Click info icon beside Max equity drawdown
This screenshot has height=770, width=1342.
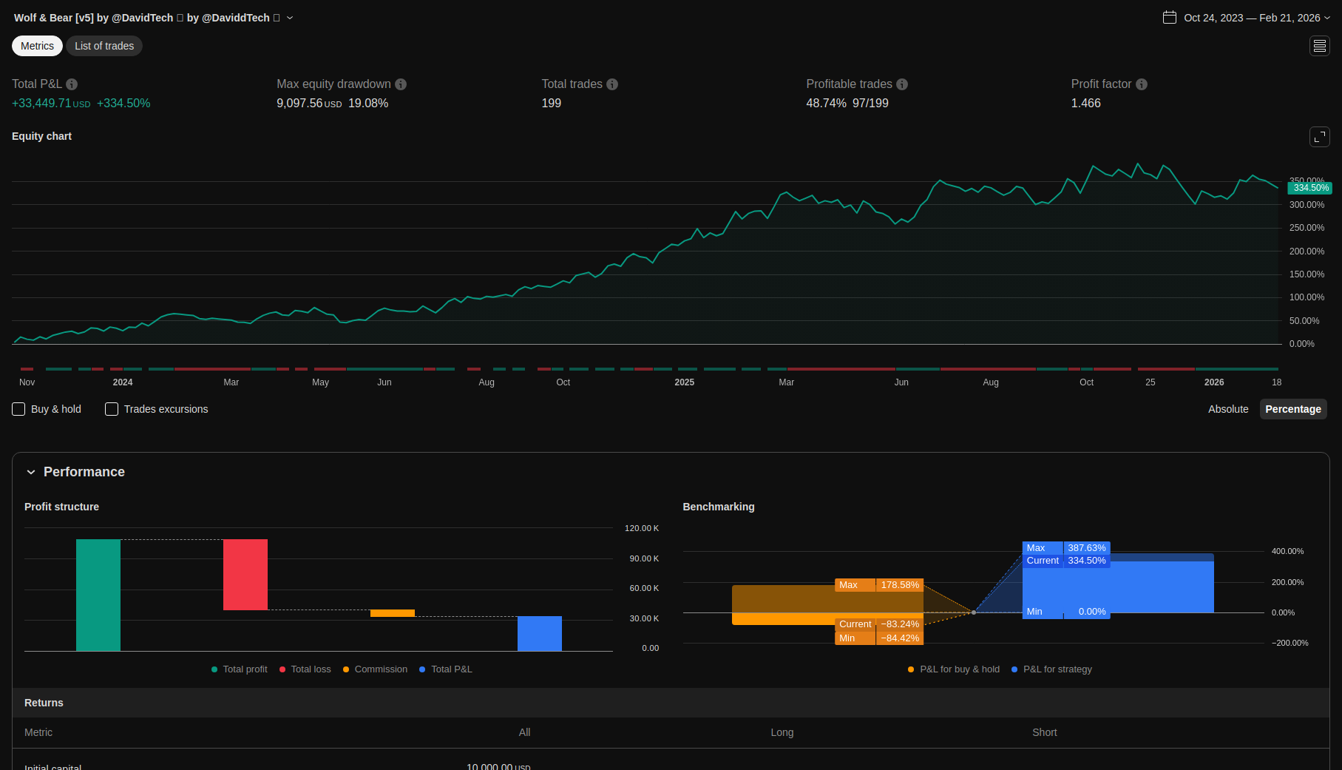pyautogui.click(x=401, y=84)
